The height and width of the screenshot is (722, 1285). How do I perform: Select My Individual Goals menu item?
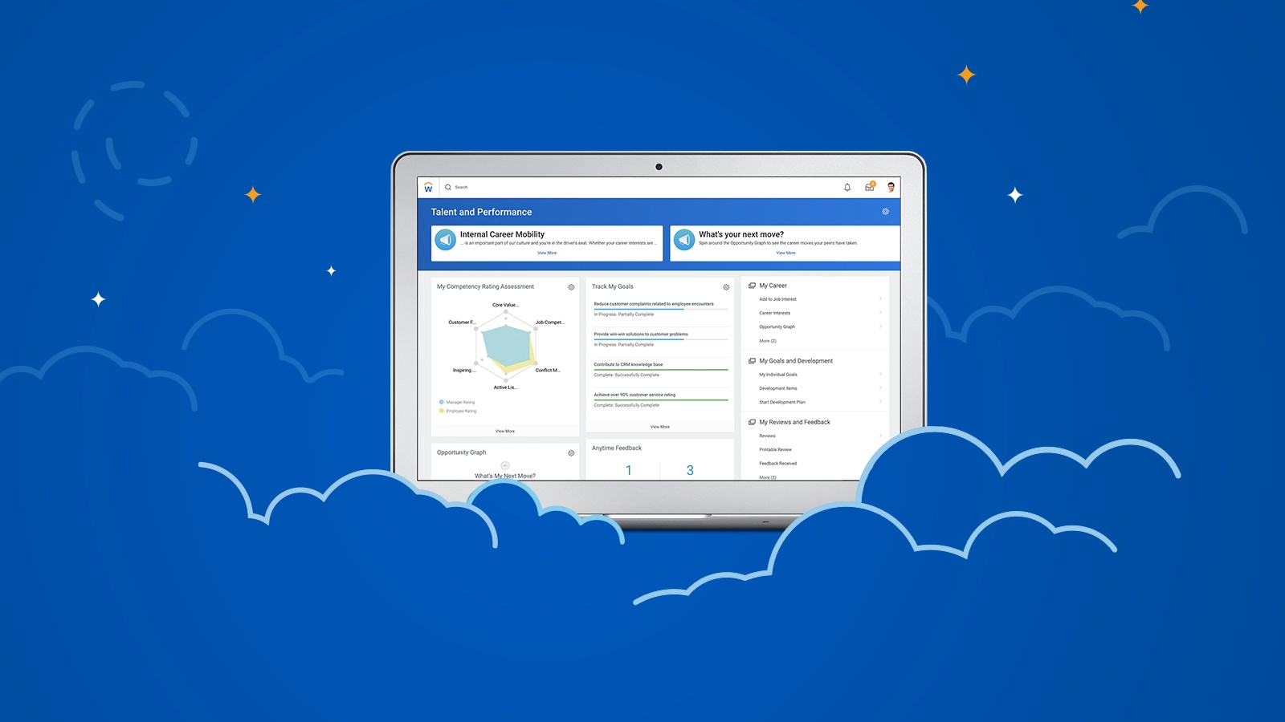click(778, 375)
